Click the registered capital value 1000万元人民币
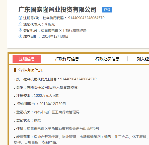This screenshot has width=149, height=145. [47, 96]
